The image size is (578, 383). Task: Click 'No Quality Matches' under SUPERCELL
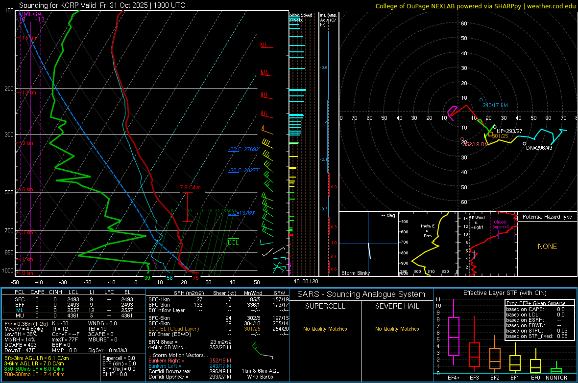325,329
